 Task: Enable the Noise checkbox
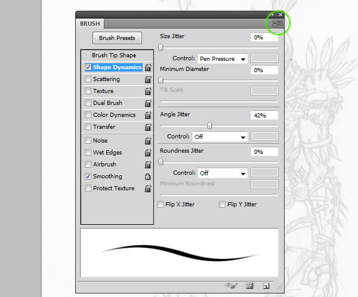[88, 140]
